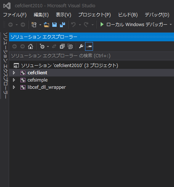Click Sync with Active Document icon
The height and width of the screenshot is (187, 174).
[54, 46]
